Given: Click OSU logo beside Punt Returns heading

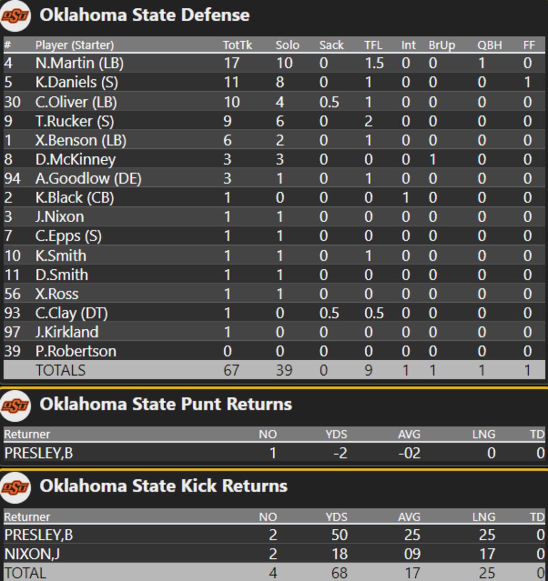Looking at the screenshot, I should pyautogui.click(x=15, y=405).
